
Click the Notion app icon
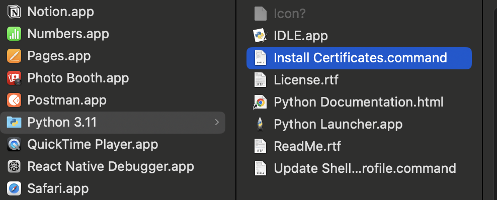point(14,12)
